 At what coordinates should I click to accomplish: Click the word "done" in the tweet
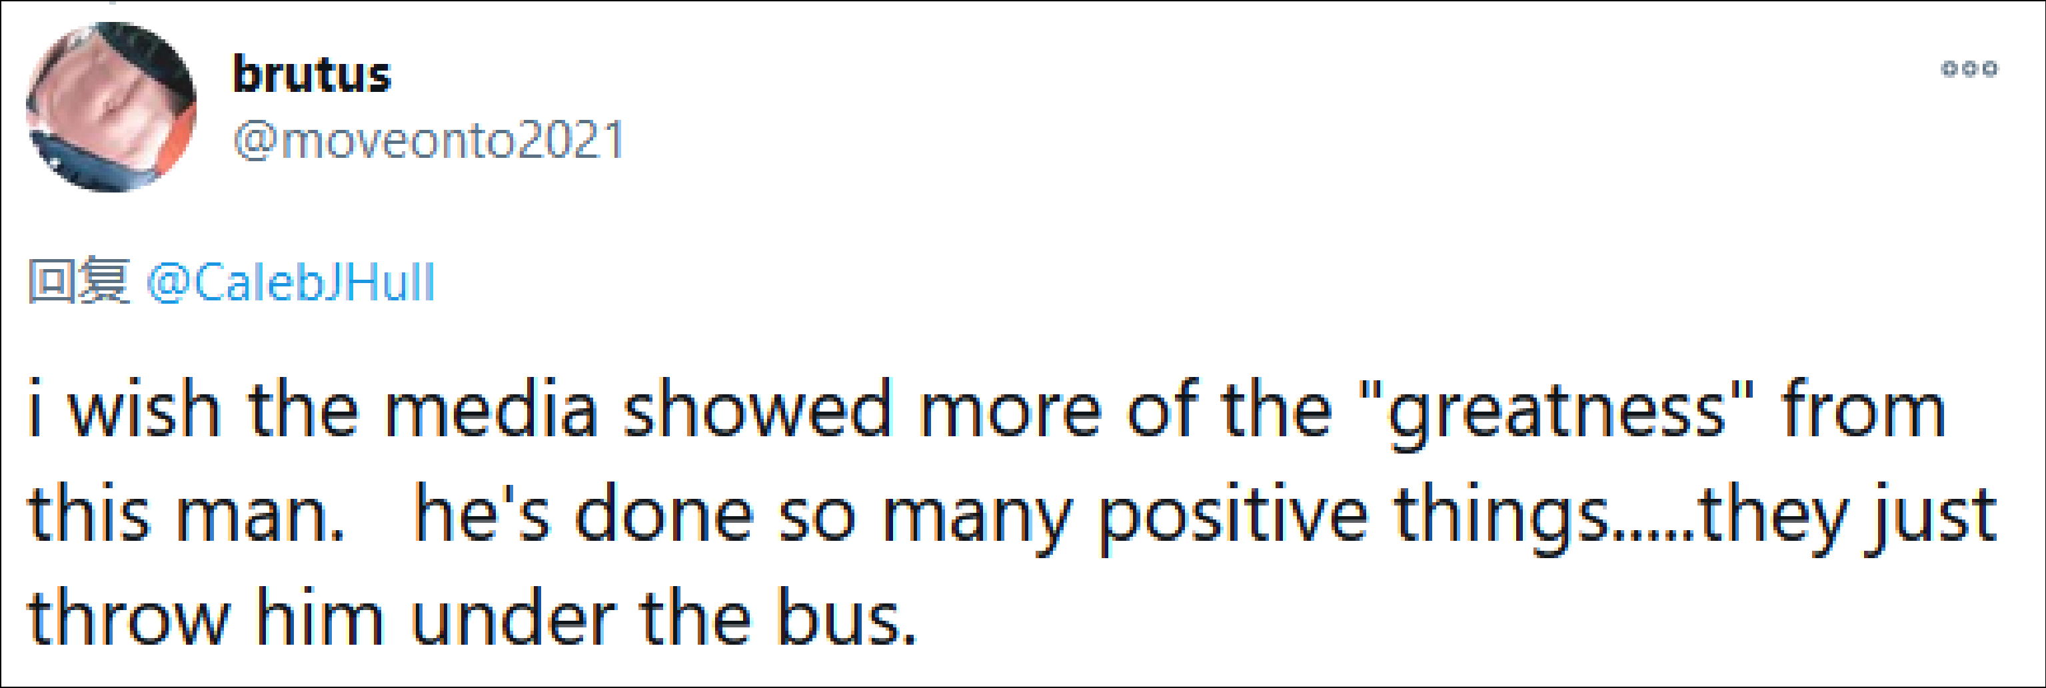pyautogui.click(x=663, y=516)
